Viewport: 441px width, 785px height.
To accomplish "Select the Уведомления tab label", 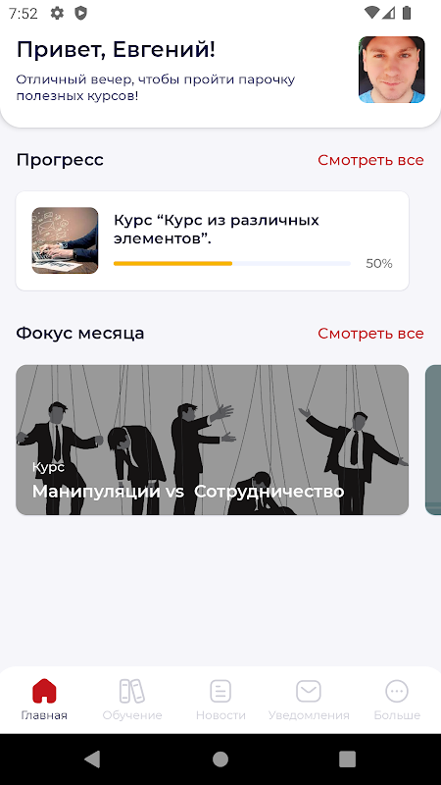I will pyautogui.click(x=309, y=715).
